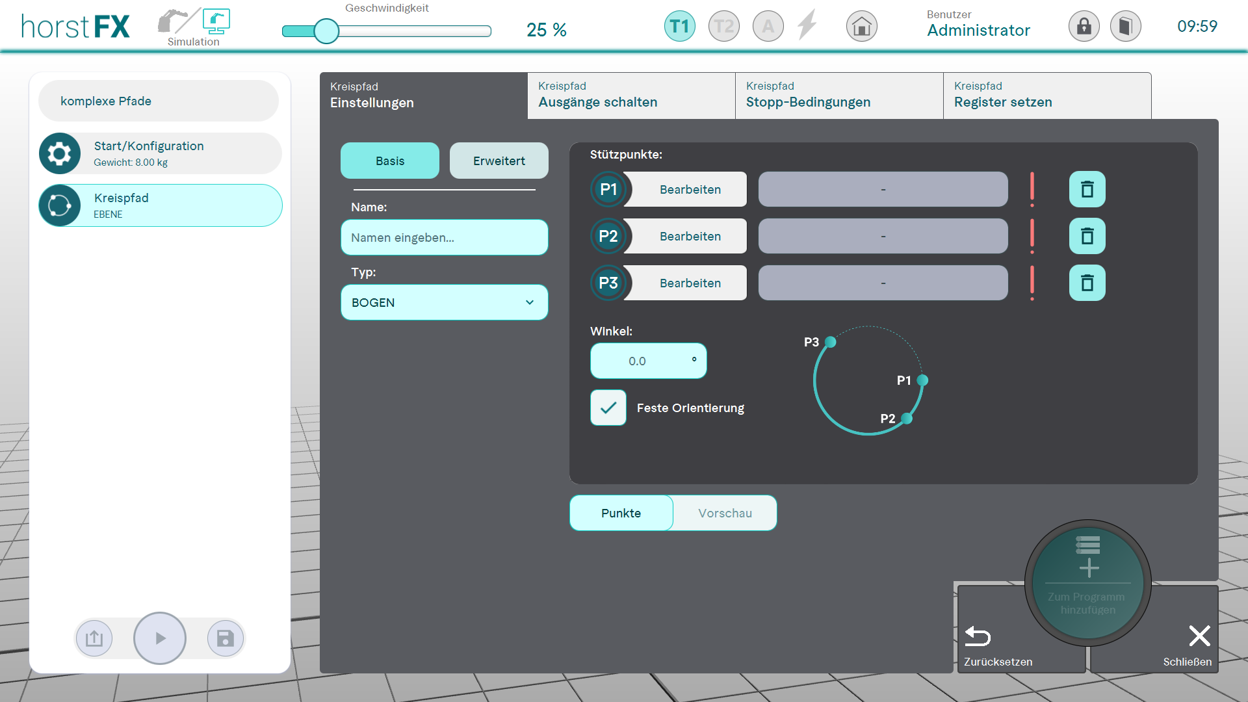Switch to T2 operating mode
The height and width of the screenshot is (702, 1248).
coord(723,27)
